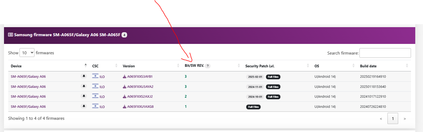423x132 pixels.
Task: Sort table by OS column arrows
Action: pyautogui.click(x=353, y=65)
